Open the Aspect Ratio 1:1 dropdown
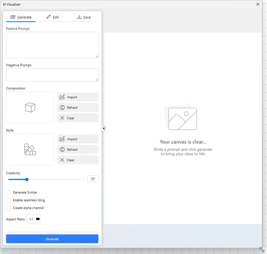 pos(34,219)
